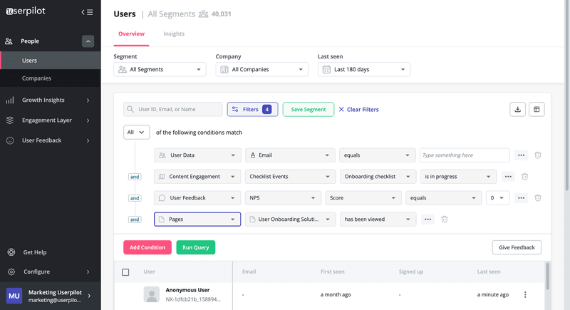Open the All conditions match dropdown
570x310 pixels.
tap(136, 133)
